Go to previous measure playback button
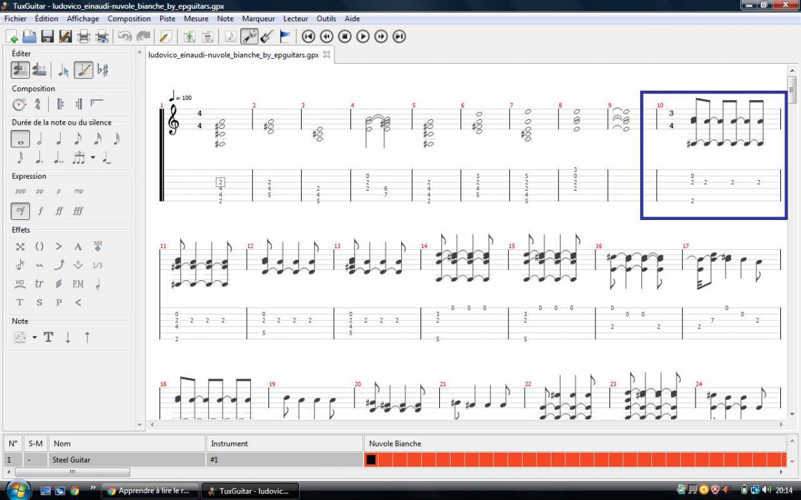801x500 pixels. (326, 37)
